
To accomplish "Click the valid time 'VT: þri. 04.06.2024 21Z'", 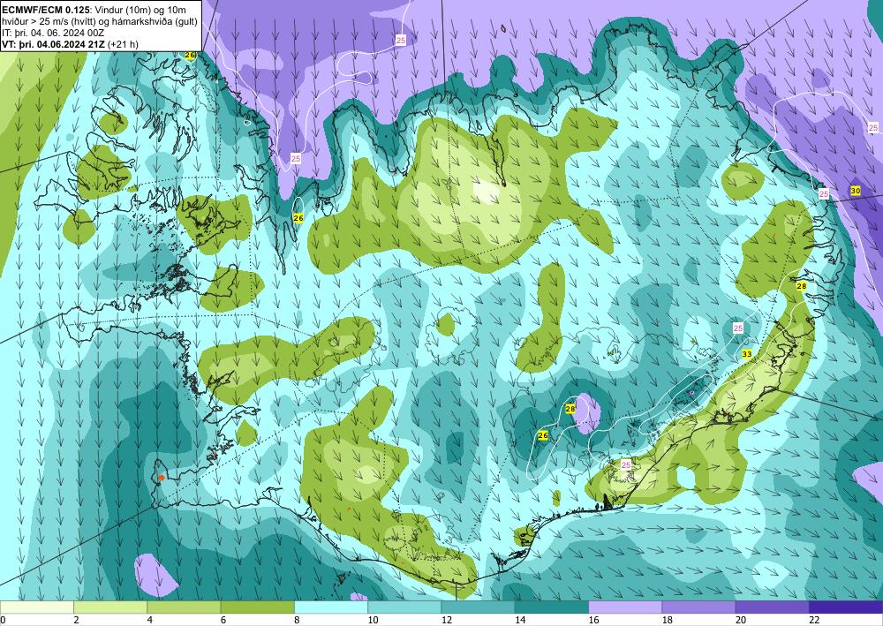I will (54, 43).
